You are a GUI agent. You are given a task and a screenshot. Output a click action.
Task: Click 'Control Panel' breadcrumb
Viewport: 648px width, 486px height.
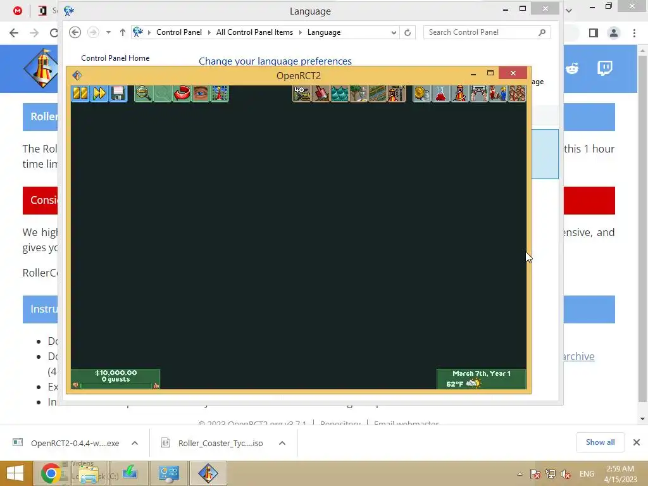click(x=179, y=32)
